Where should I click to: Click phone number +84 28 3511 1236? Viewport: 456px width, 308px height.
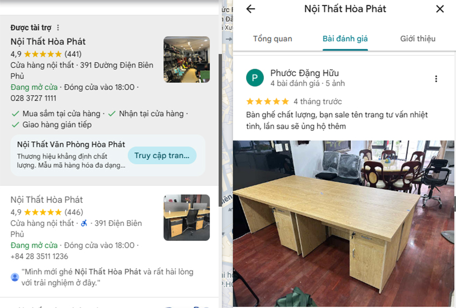point(39,256)
